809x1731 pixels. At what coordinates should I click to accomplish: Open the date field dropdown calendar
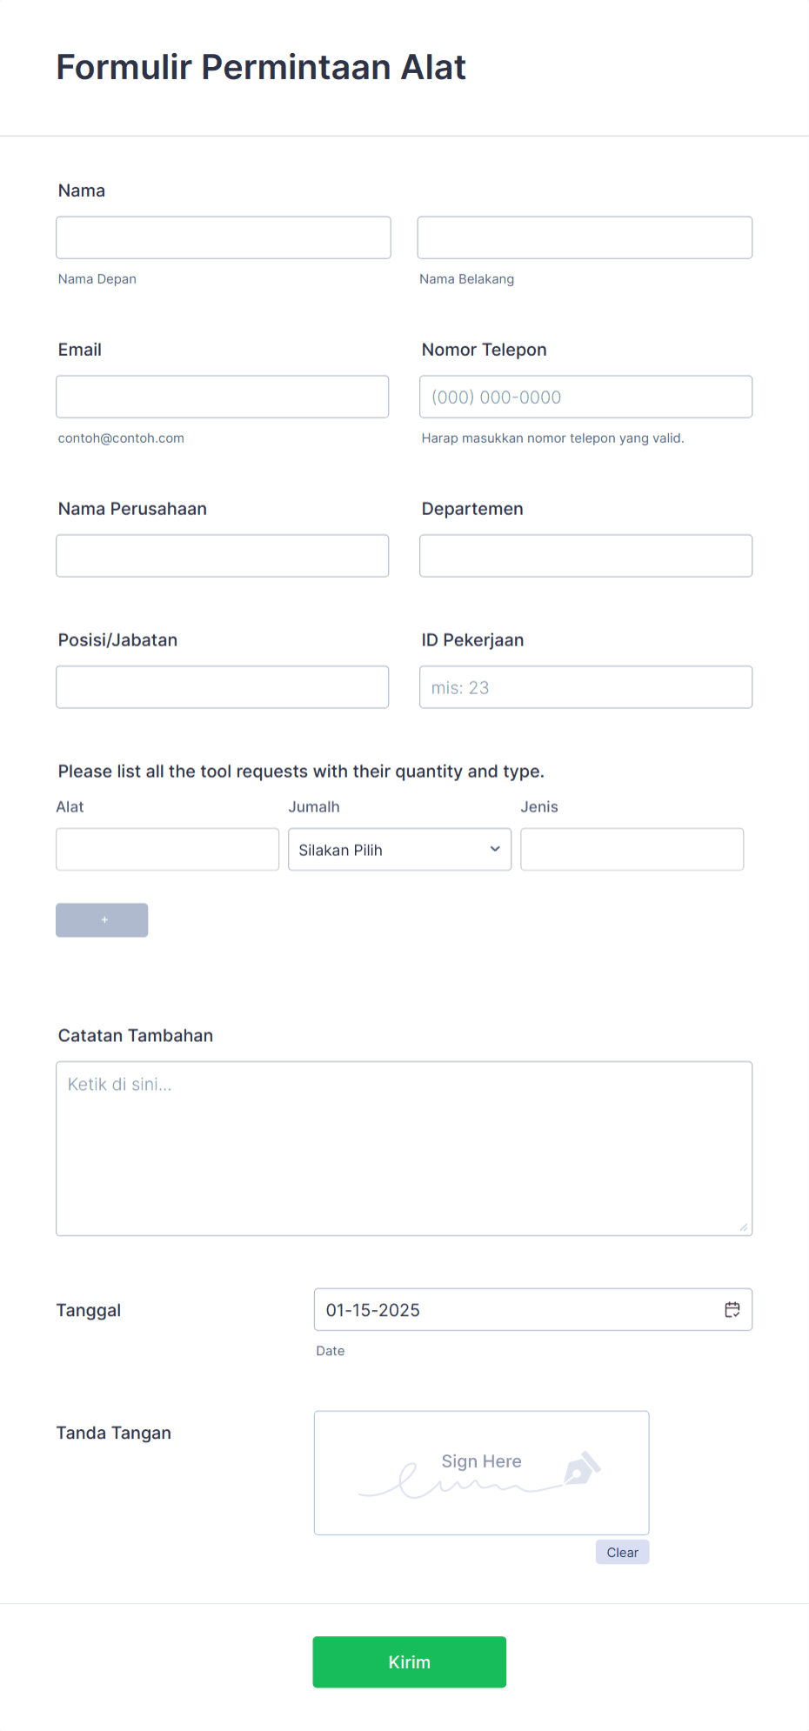pos(732,1309)
